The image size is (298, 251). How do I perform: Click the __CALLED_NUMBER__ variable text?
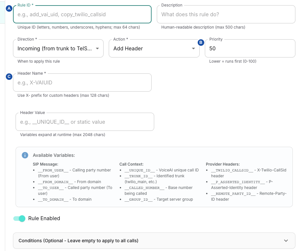[x=144, y=188]
